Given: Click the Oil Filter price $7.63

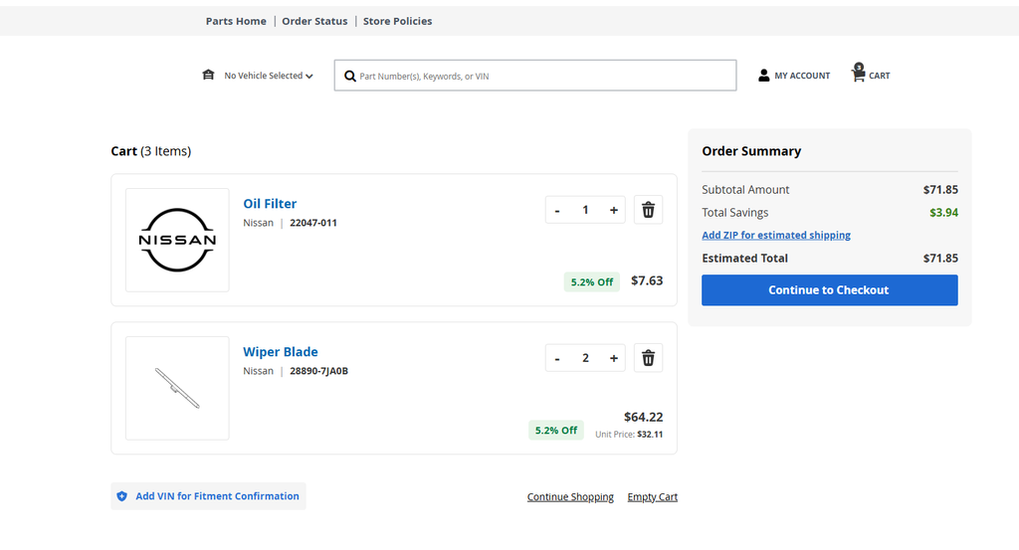Looking at the screenshot, I should click(647, 280).
